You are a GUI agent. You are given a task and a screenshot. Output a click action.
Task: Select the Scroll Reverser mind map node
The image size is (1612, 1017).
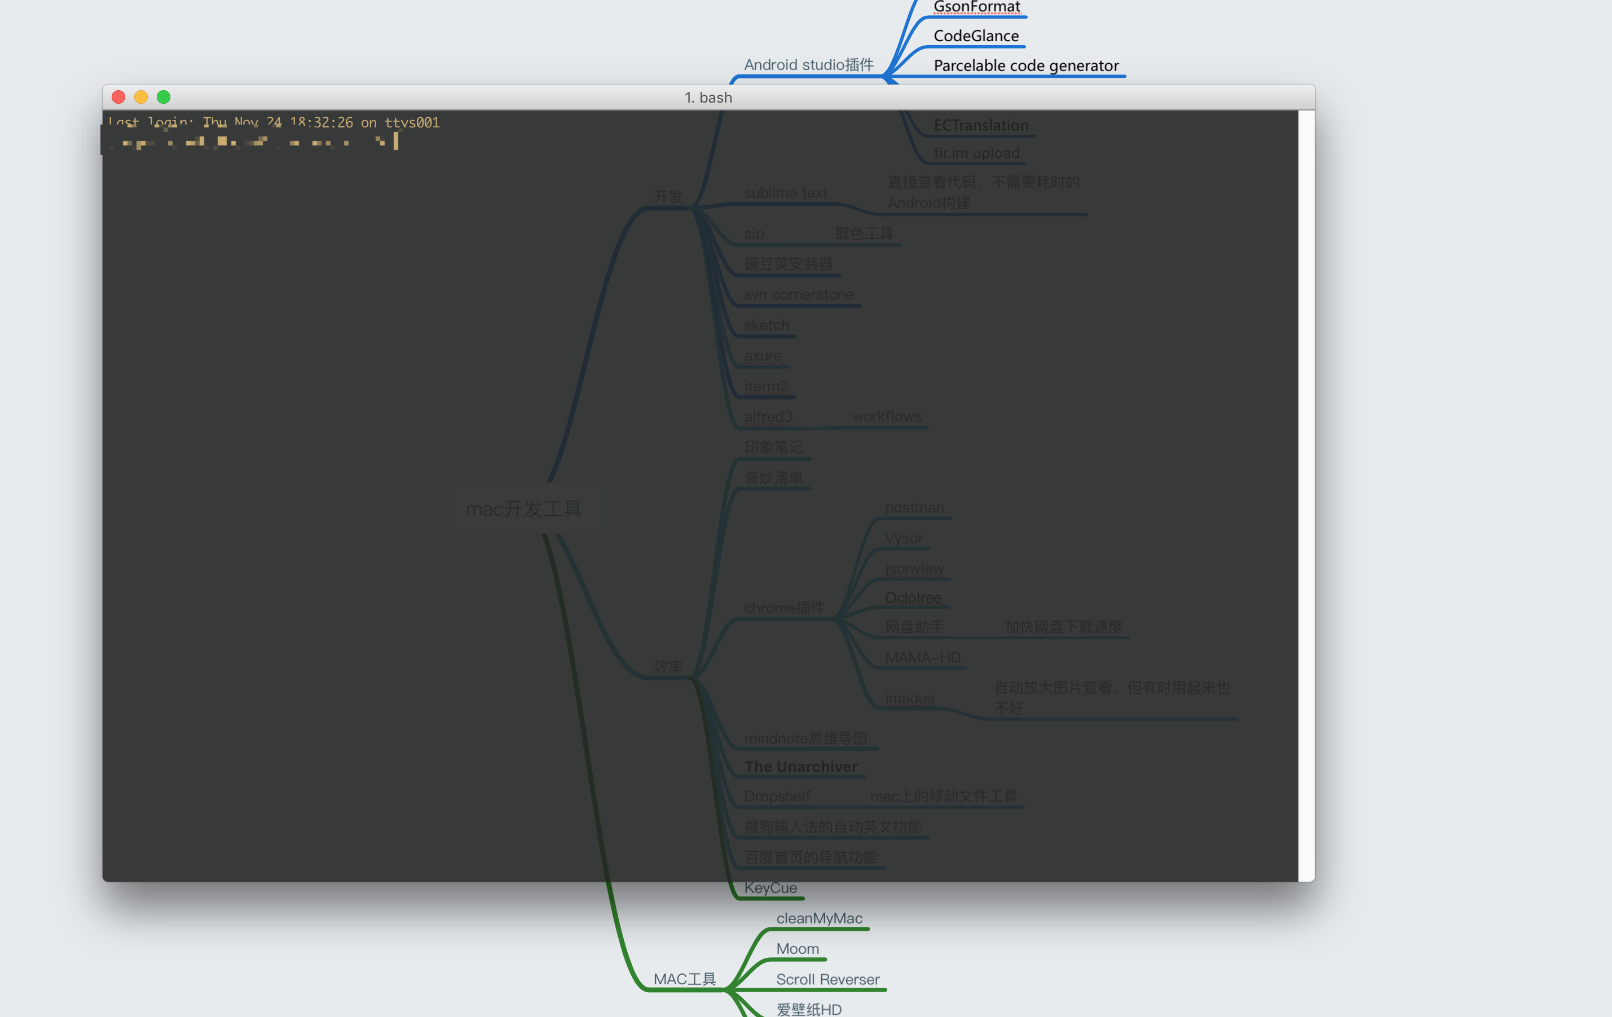pyautogui.click(x=827, y=980)
